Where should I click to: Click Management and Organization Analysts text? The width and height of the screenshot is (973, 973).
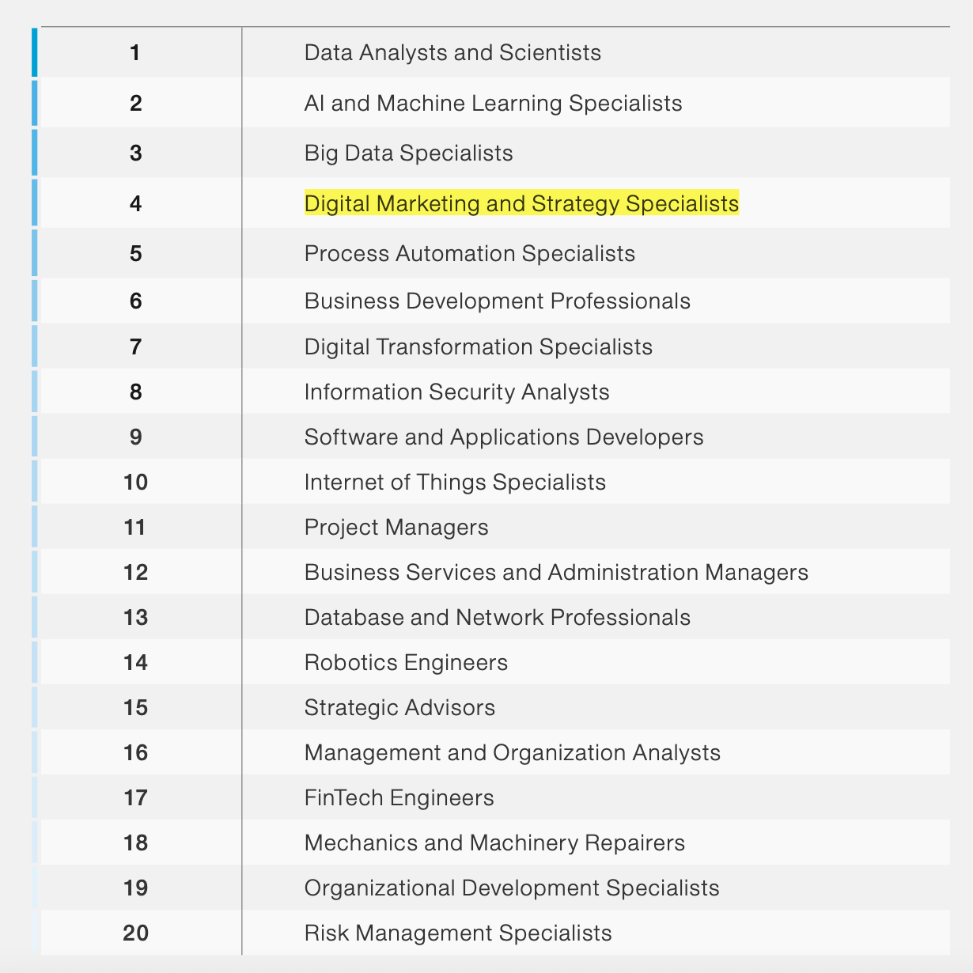point(513,752)
